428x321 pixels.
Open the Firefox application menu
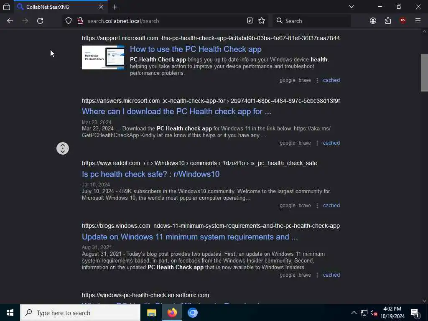(x=418, y=21)
